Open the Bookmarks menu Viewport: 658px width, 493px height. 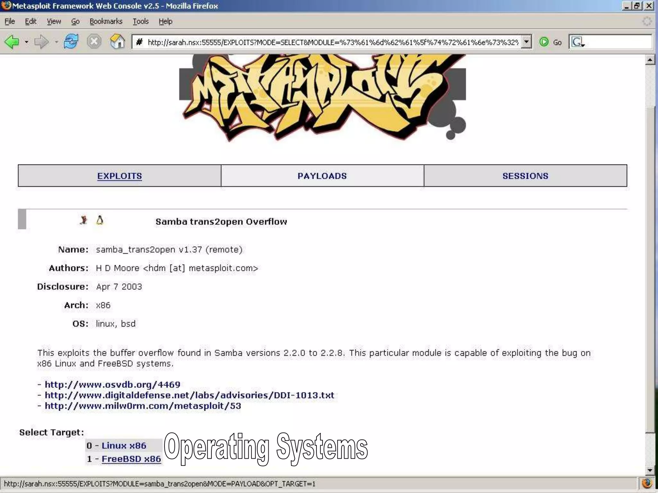tap(106, 22)
